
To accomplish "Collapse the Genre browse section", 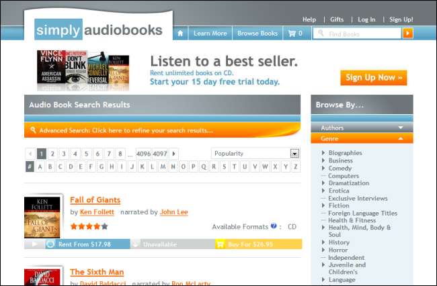I will click(x=362, y=138).
